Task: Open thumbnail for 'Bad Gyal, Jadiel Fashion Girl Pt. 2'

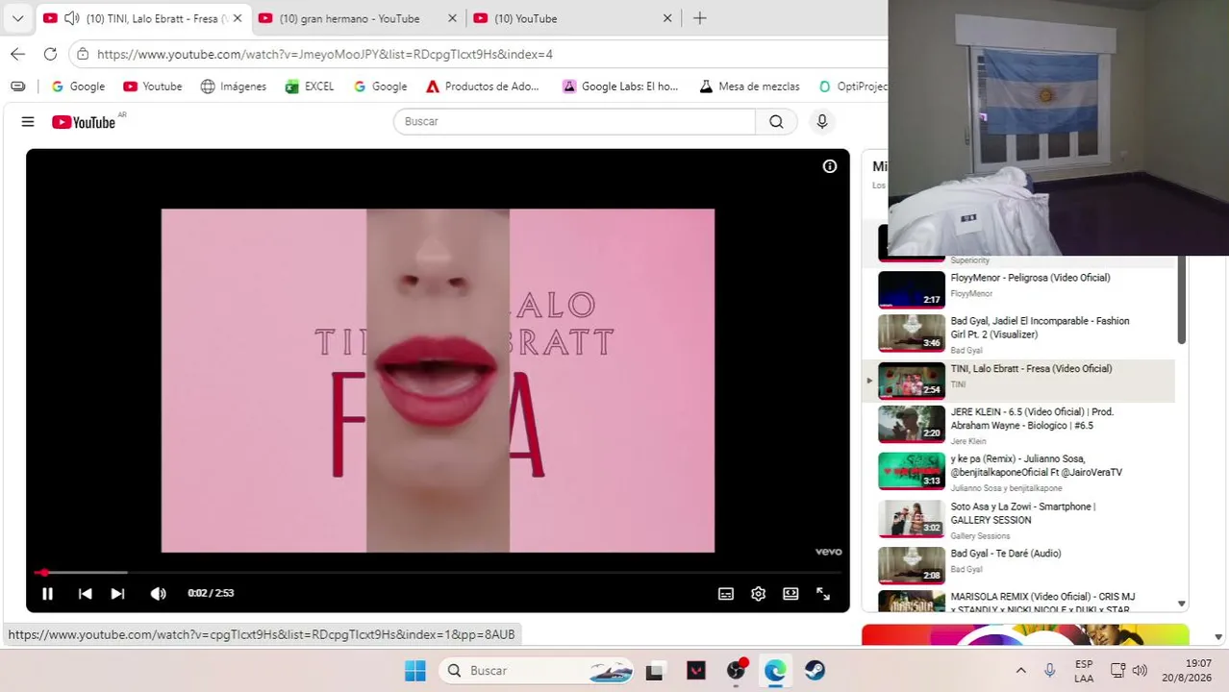Action: (x=912, y=334)
